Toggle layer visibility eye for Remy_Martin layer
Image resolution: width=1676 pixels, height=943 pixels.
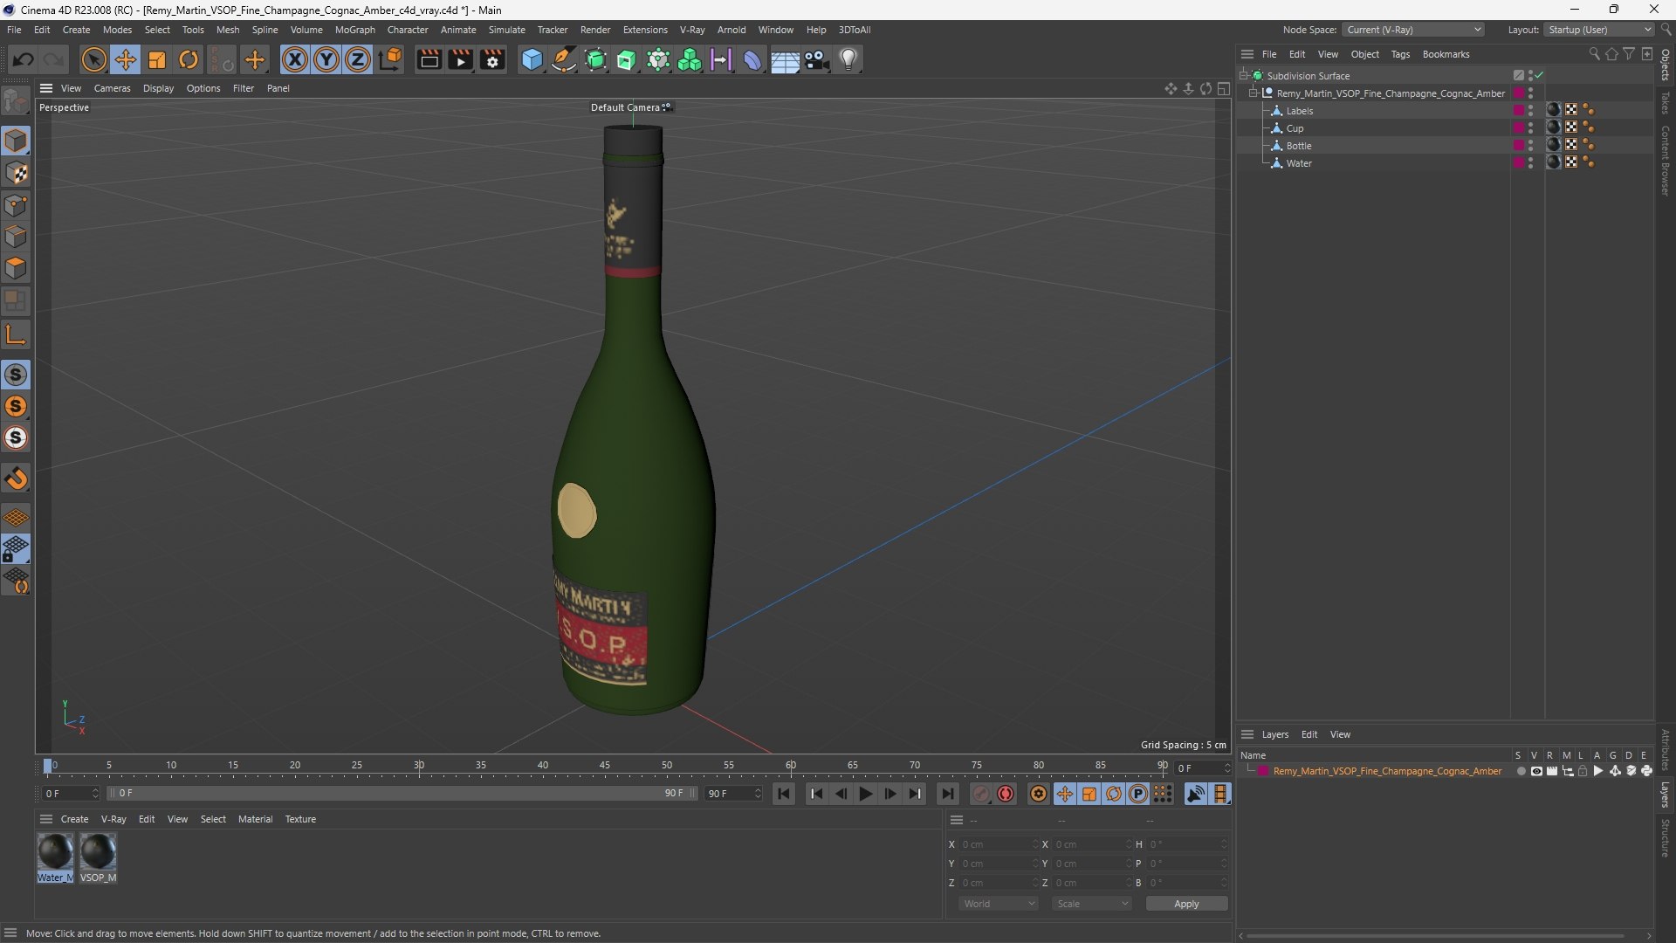click(1536, 771)
